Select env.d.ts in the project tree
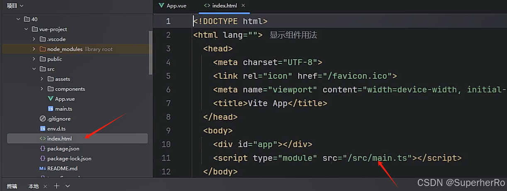This screenshot has height=191, width=507. 56,128
